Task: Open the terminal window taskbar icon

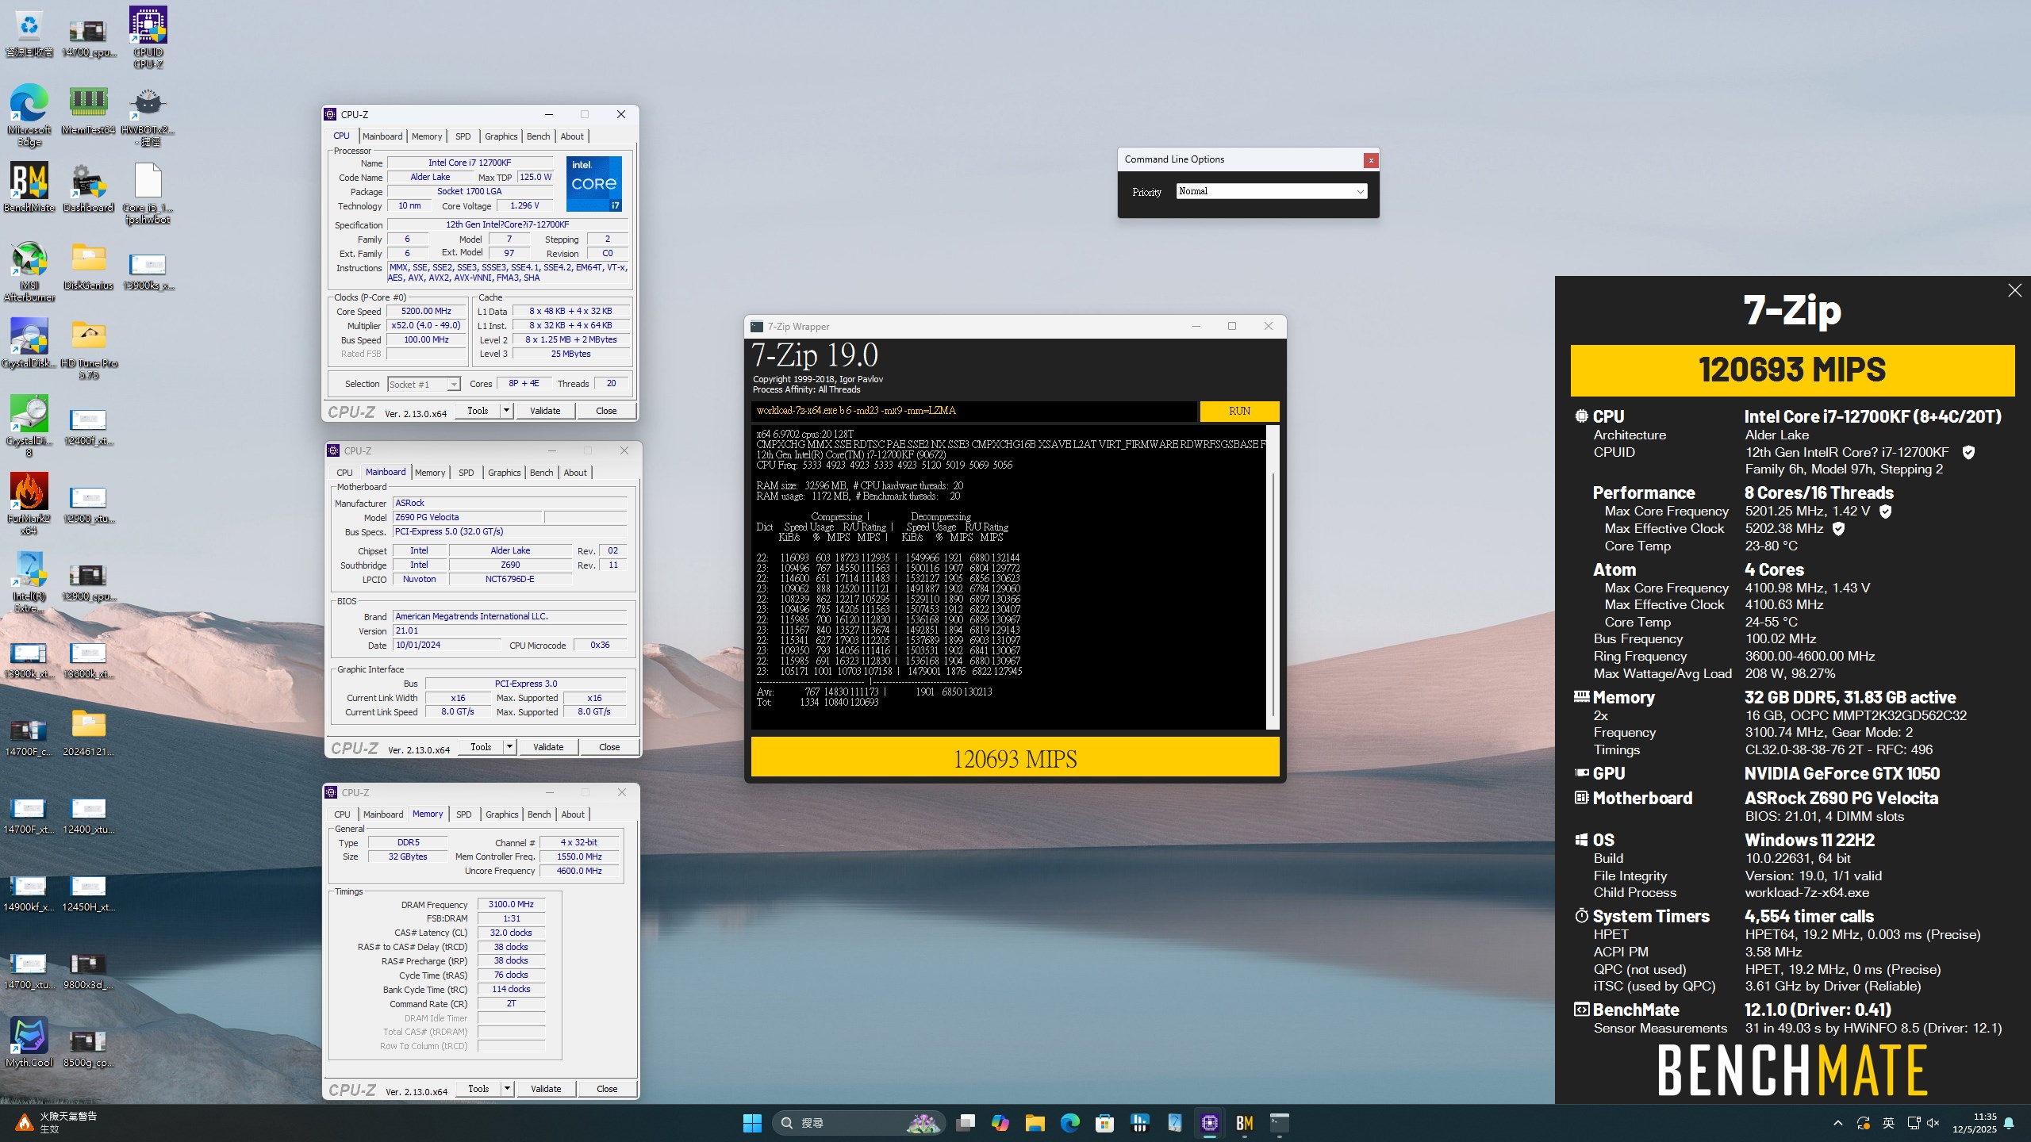Action: click(1279, 1123)
